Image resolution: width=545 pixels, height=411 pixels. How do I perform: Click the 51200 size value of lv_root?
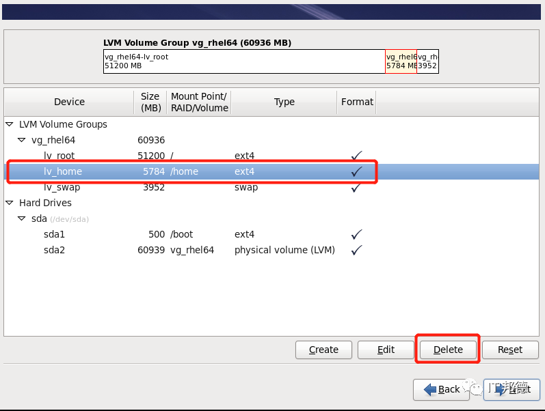pos(151,156)
